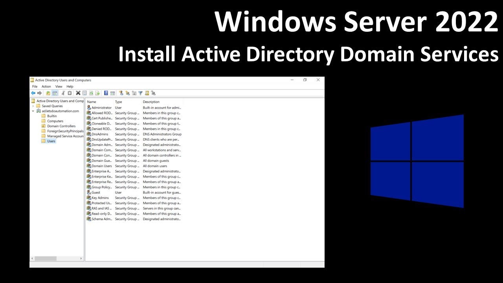Viewport: 503px width, 283px height.
Task: Minimize the Active Directory Users and Computers window
Action: tap(292, 80)
